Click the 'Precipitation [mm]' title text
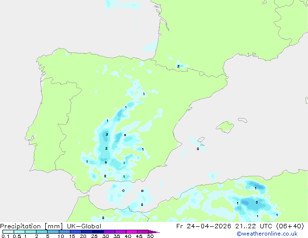Image resolution: width=308 pixels, height=238 pixels. click(x=31, y=226)
